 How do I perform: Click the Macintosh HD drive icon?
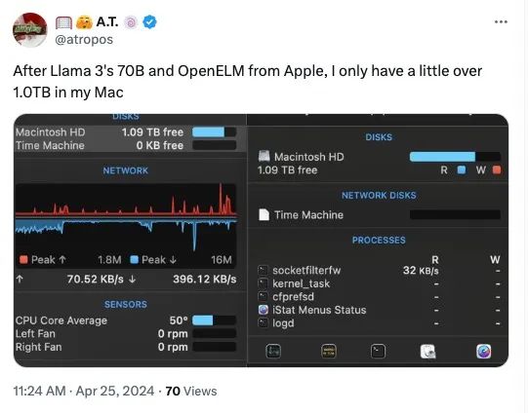coord(264,156)
